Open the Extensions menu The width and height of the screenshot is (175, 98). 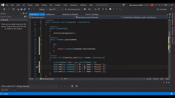[74, 5]
